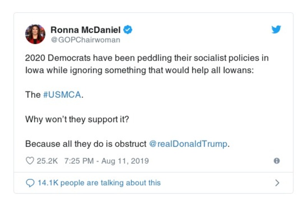Click the blue speech bubble icon
The height and width of the screenshot is (206, 307).
tap(30, 183)
